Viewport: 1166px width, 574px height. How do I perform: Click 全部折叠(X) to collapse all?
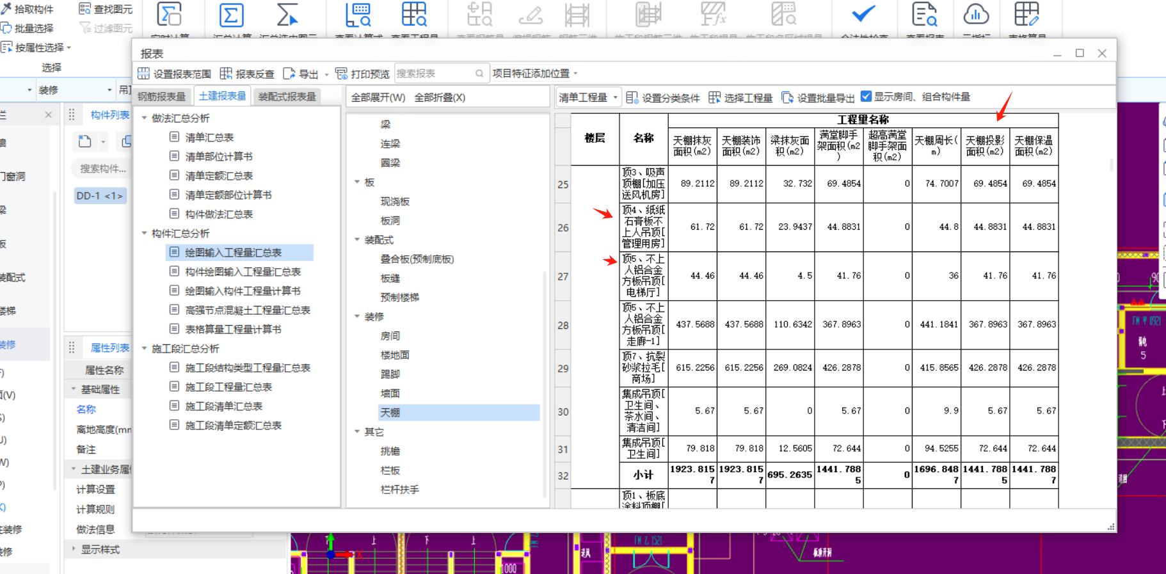(x=440, y=97)
